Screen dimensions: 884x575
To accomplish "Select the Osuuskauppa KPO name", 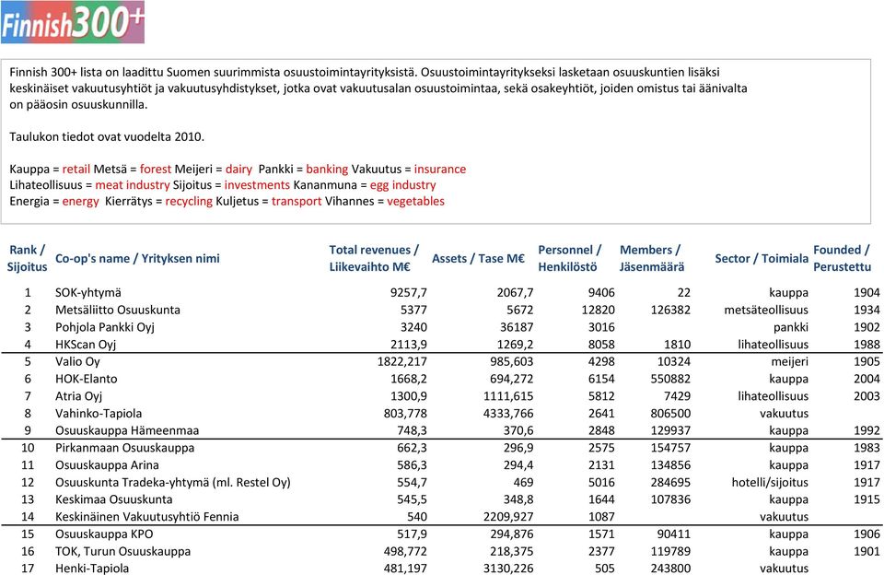I will 104,534.
